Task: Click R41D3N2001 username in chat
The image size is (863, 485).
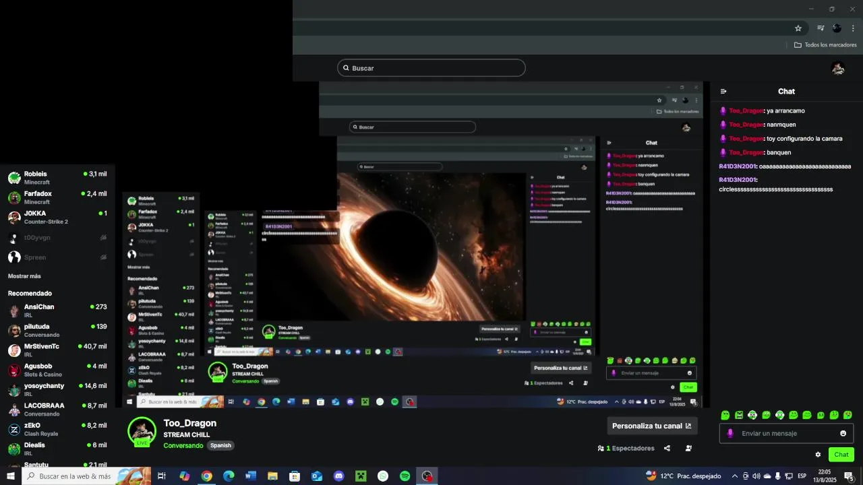Action: (738, 166)
